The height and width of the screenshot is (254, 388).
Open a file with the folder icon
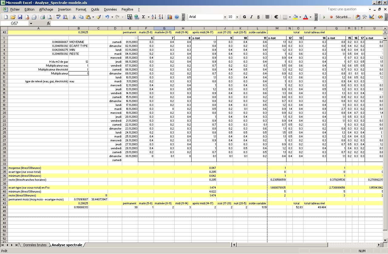tap(13, 17)
